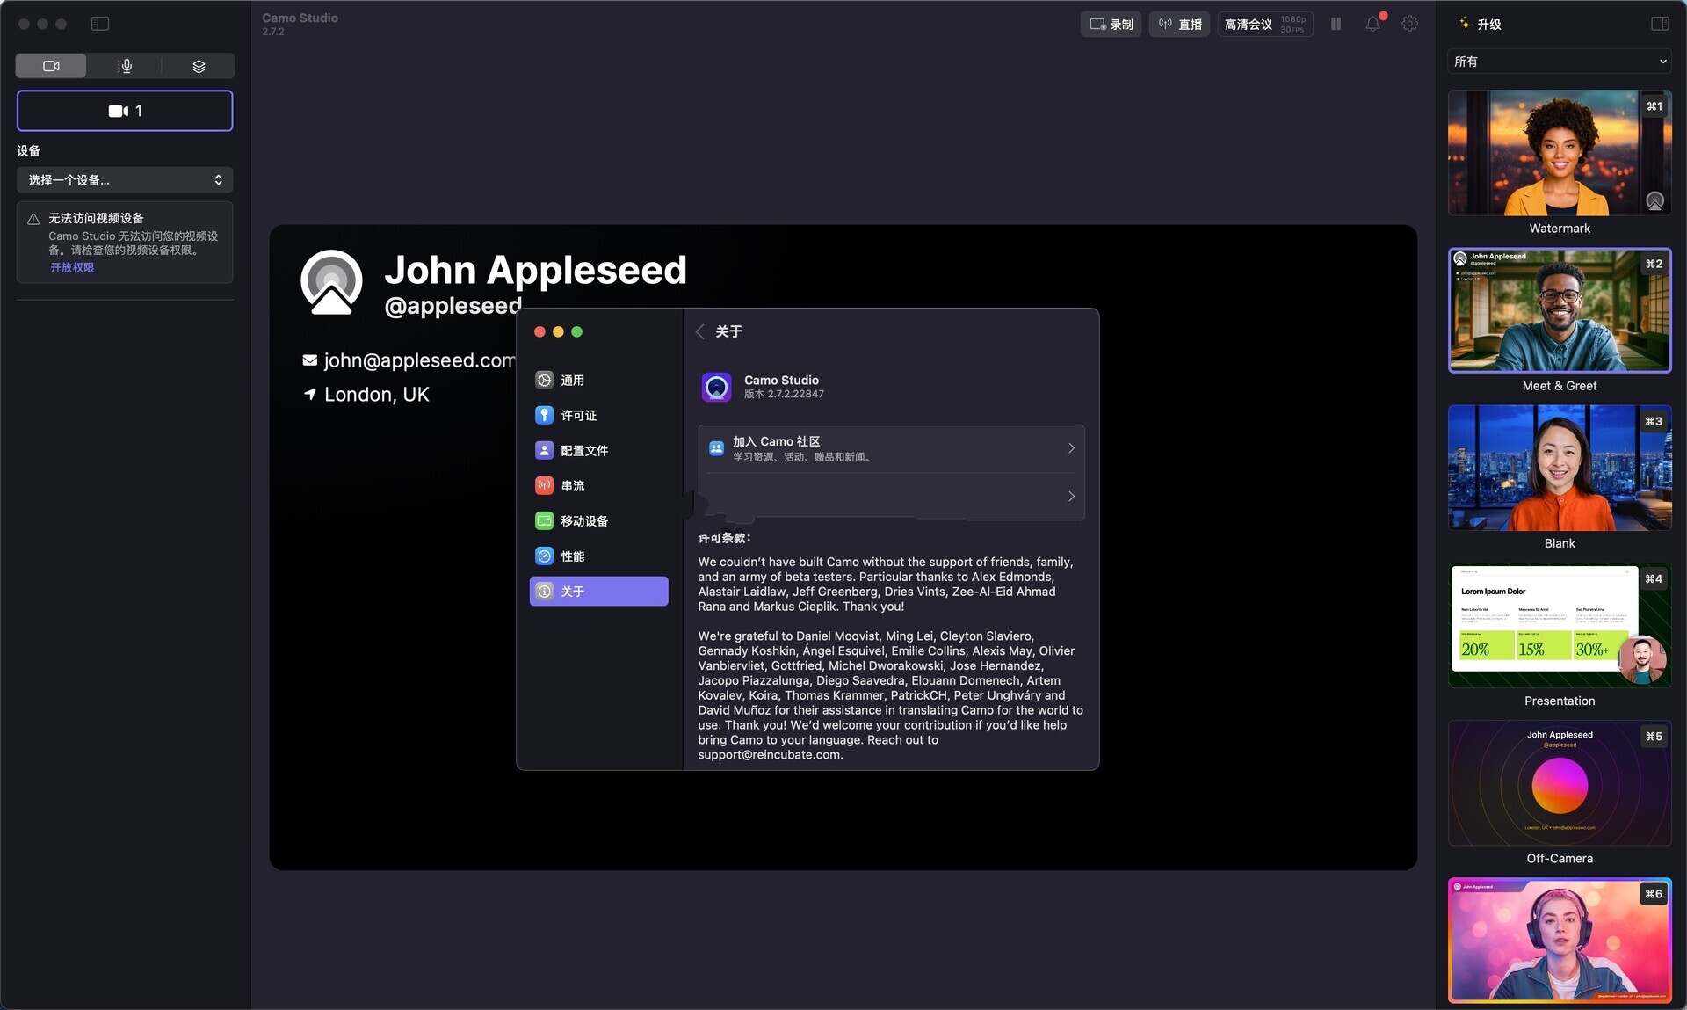Open 许可证 license settings

pyautogui.click(x=598, y=416)
